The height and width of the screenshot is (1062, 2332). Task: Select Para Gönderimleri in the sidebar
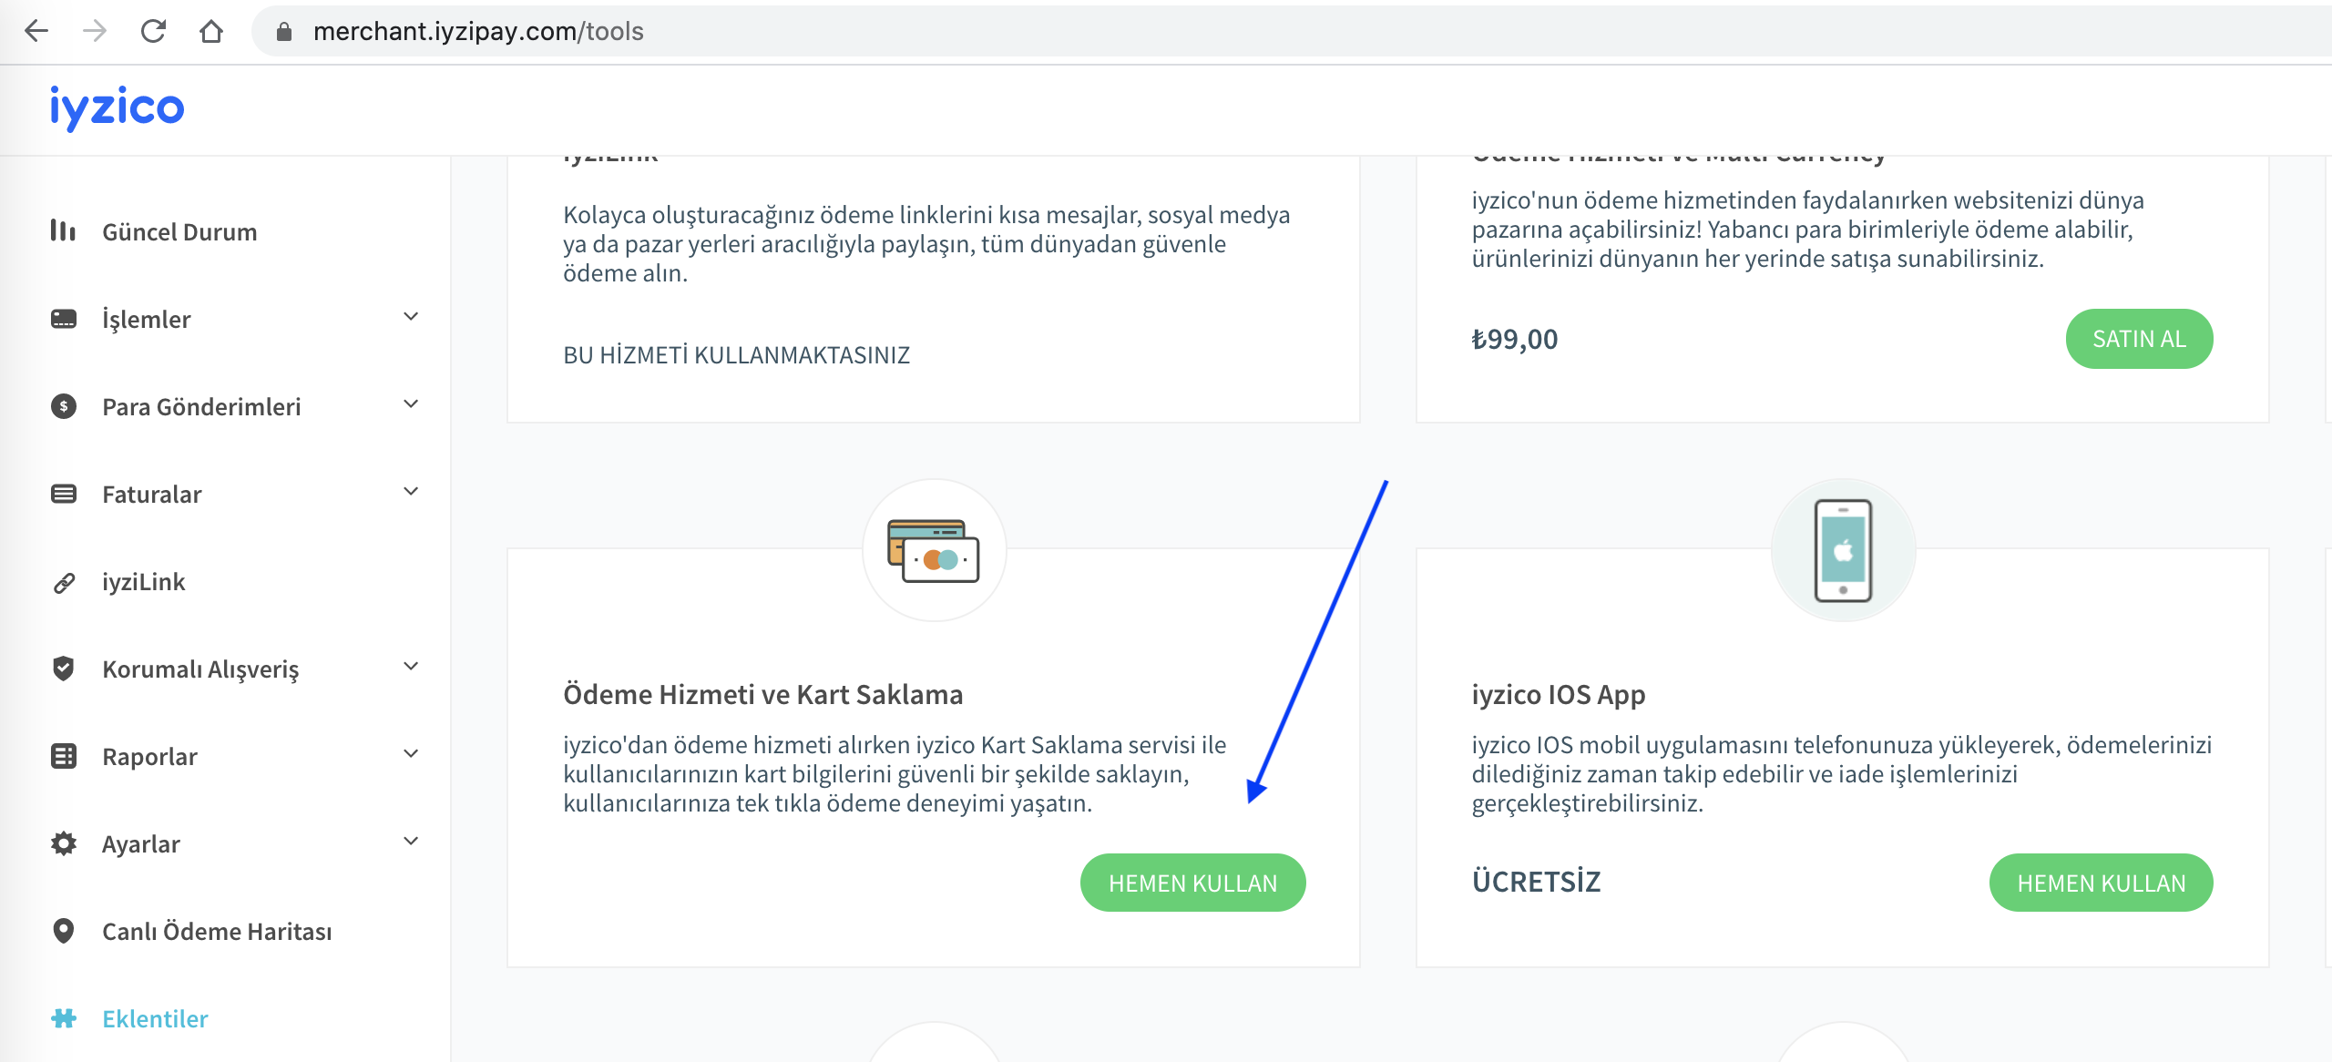201,407
